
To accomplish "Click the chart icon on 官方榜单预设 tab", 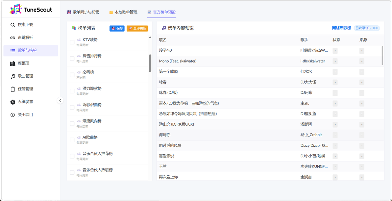I will pyautogui.click(x=149, y=12).
